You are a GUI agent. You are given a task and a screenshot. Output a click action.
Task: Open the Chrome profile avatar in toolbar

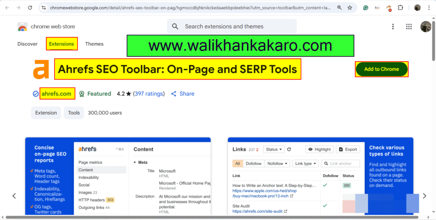click(x=417, y=8)
